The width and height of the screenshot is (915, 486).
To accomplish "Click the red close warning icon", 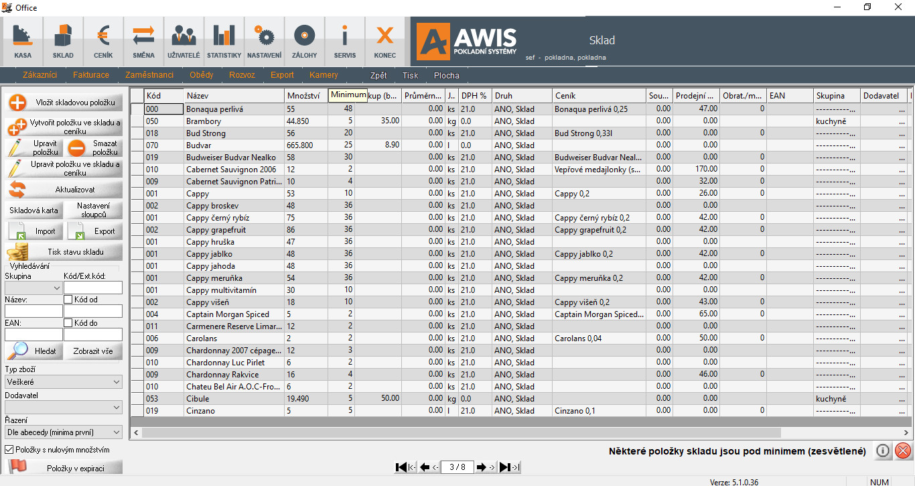I will click(902, 450).
